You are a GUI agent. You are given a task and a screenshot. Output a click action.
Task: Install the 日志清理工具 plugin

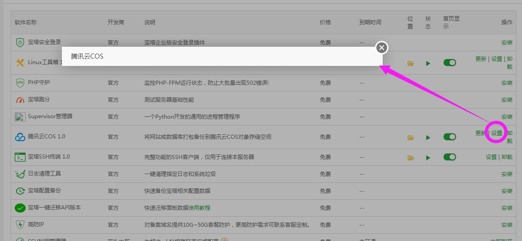pos(507,174)
